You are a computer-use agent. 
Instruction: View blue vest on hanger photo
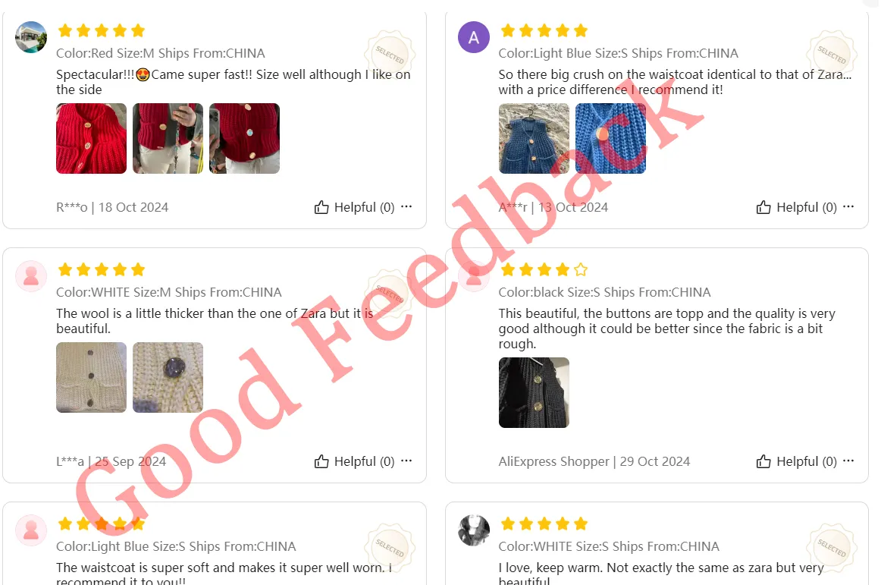(534, 138)
